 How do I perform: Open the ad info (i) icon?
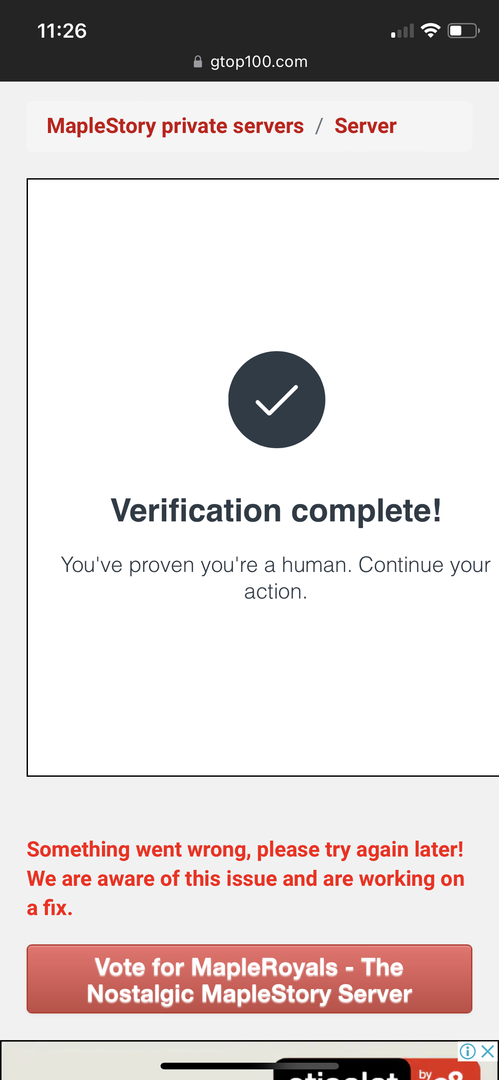click(x=468, y=1051)
